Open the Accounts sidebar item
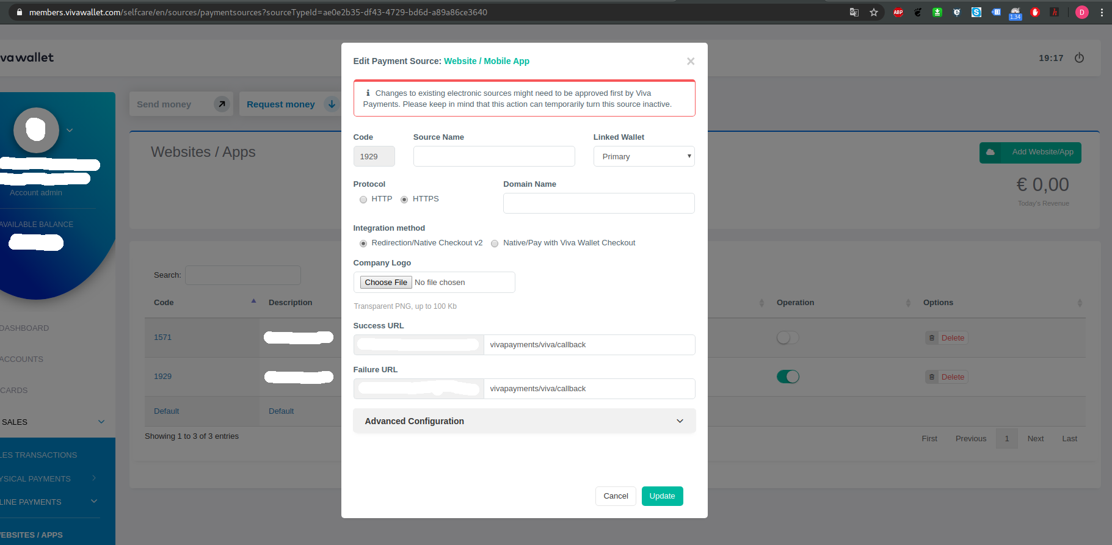This screenshot has height=545, width=1112. coord(21,359)
